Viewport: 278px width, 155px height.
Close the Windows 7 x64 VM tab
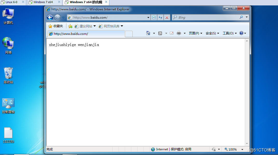point(59,2)
